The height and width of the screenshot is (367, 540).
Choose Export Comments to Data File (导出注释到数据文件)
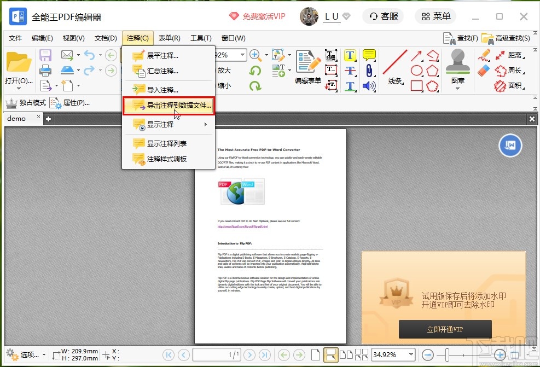(169, 106)
